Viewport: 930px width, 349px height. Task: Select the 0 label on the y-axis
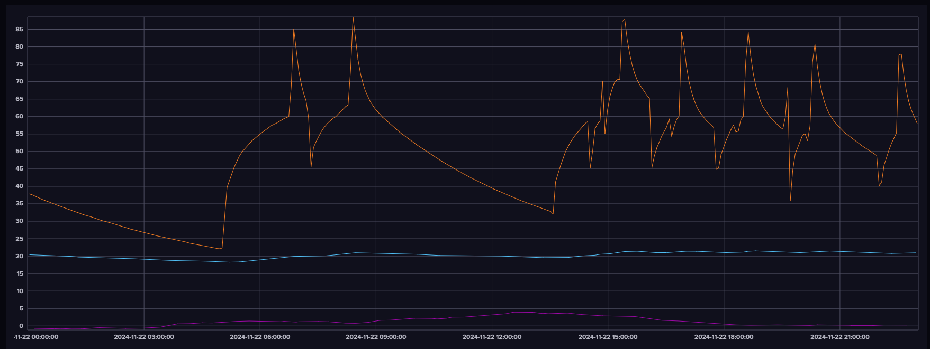pyautogui.click(x=21, y=326)
